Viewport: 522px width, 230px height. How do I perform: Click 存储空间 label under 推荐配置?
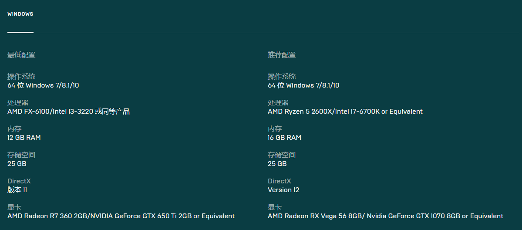282,155
